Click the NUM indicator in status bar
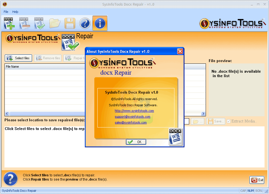This screenshot has height=194, width=269. tap(251, 191)
